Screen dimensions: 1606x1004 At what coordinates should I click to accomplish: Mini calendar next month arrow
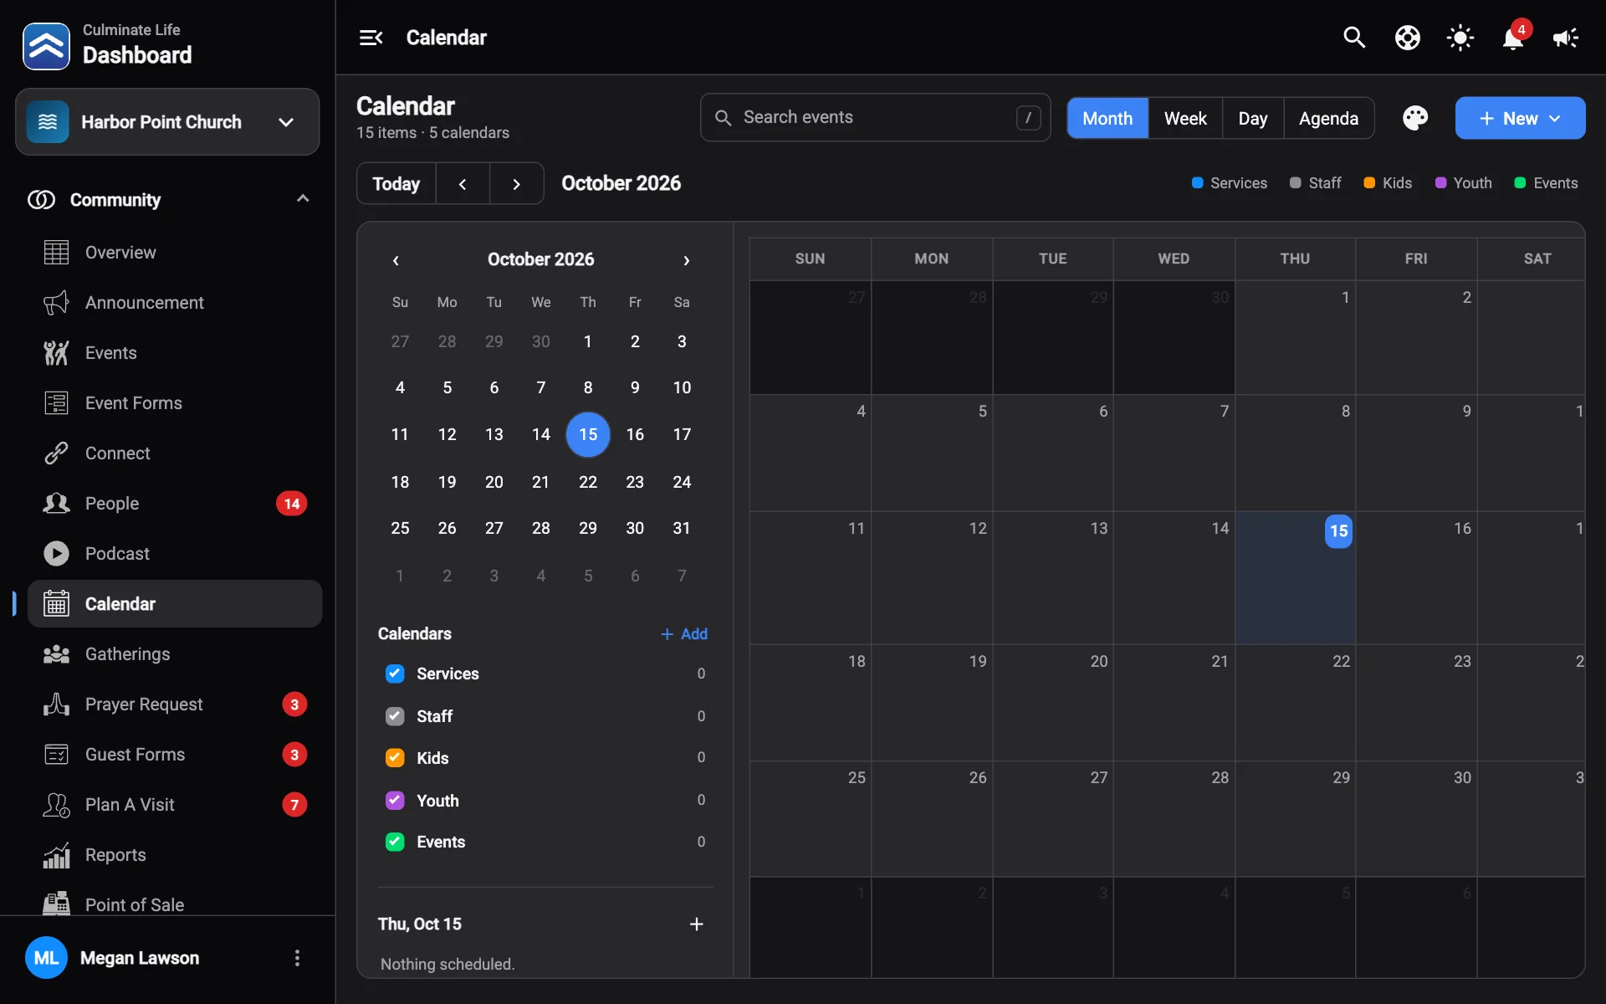[686, 260]
